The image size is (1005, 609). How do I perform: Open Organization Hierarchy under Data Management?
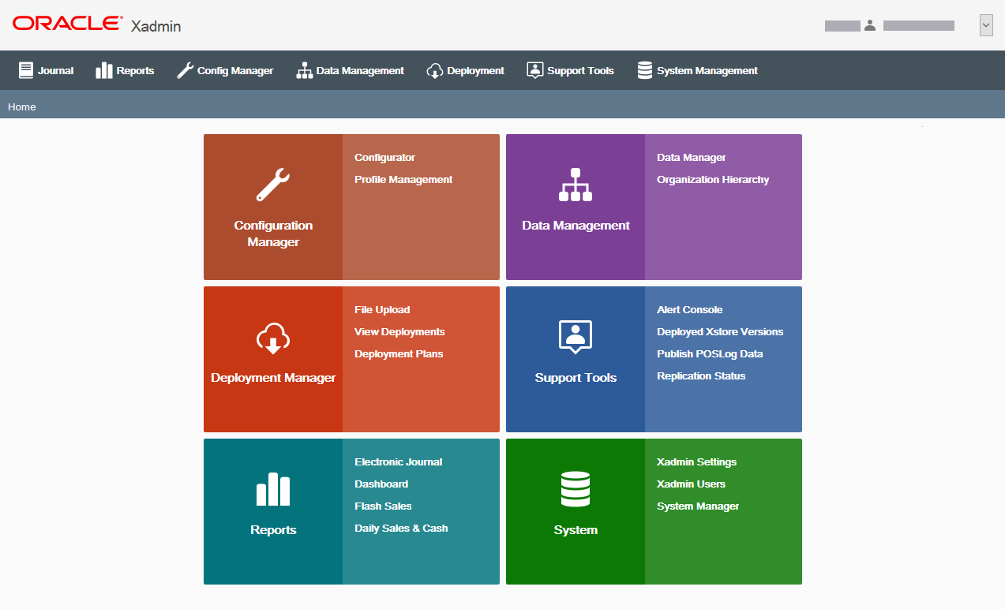pyautogui.click(x=712, y=179)
